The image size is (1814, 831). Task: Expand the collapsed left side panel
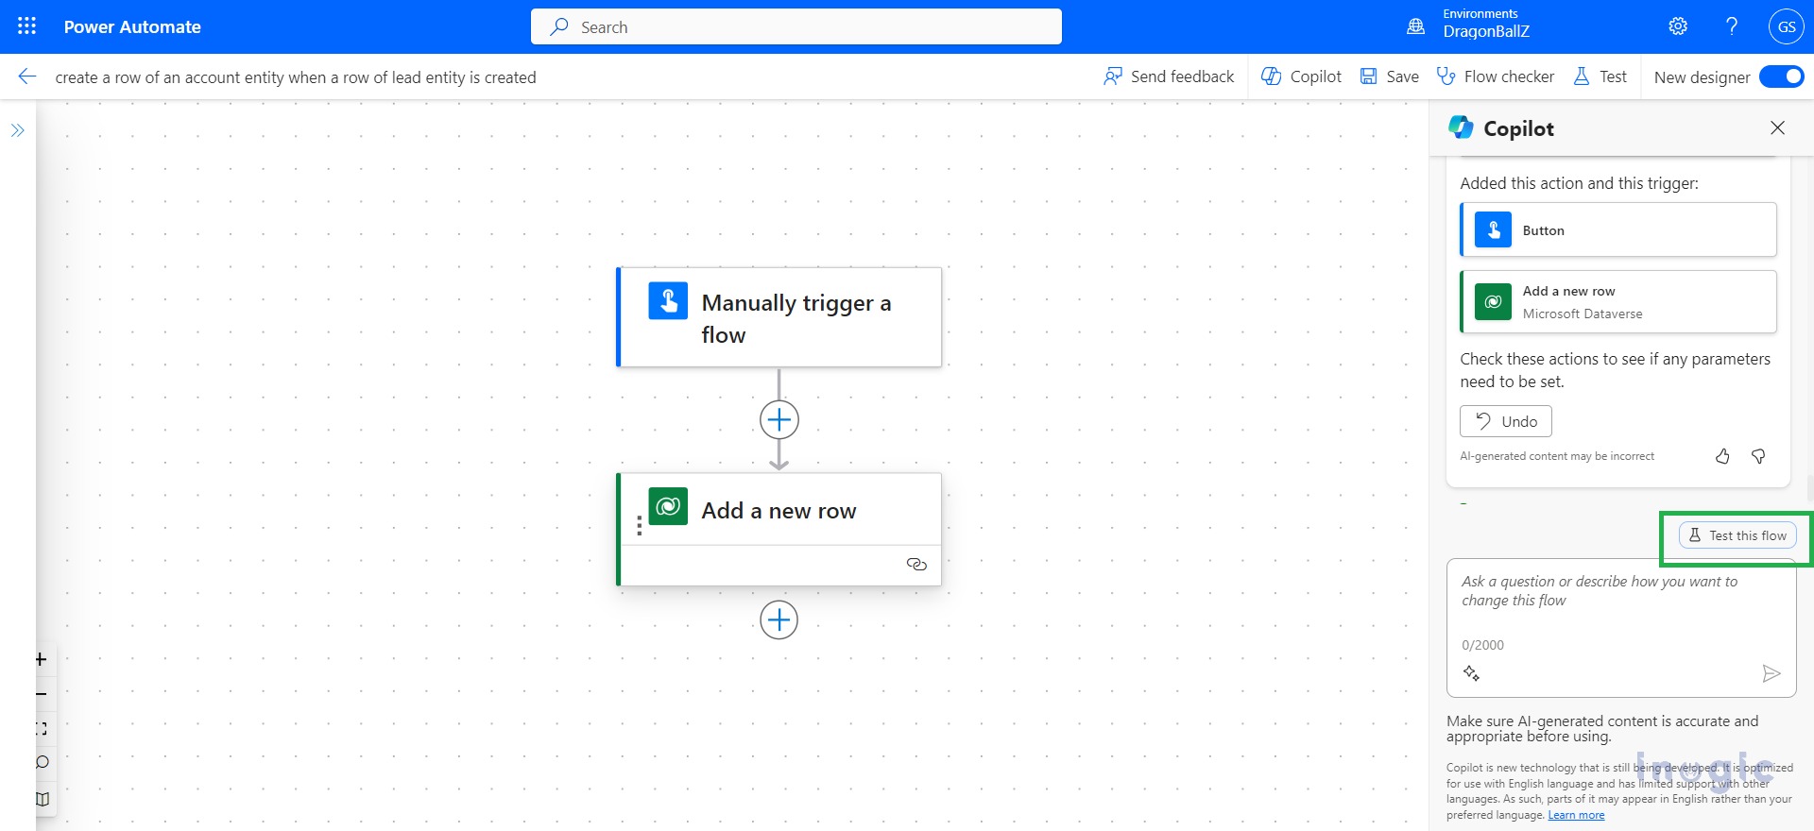click(x=18, y=130)
